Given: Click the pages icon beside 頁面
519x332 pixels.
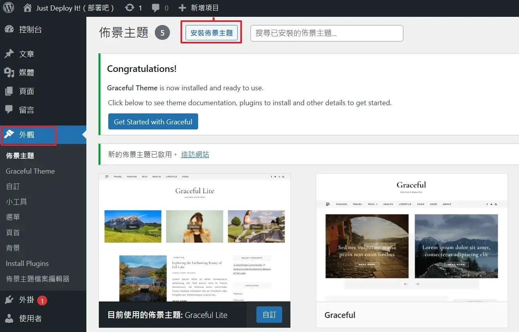Looking at the screenshot, I should 9,91.
